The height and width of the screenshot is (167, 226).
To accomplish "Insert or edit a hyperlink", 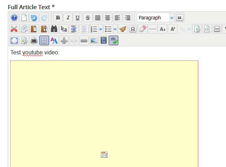I will pos(84,40).
